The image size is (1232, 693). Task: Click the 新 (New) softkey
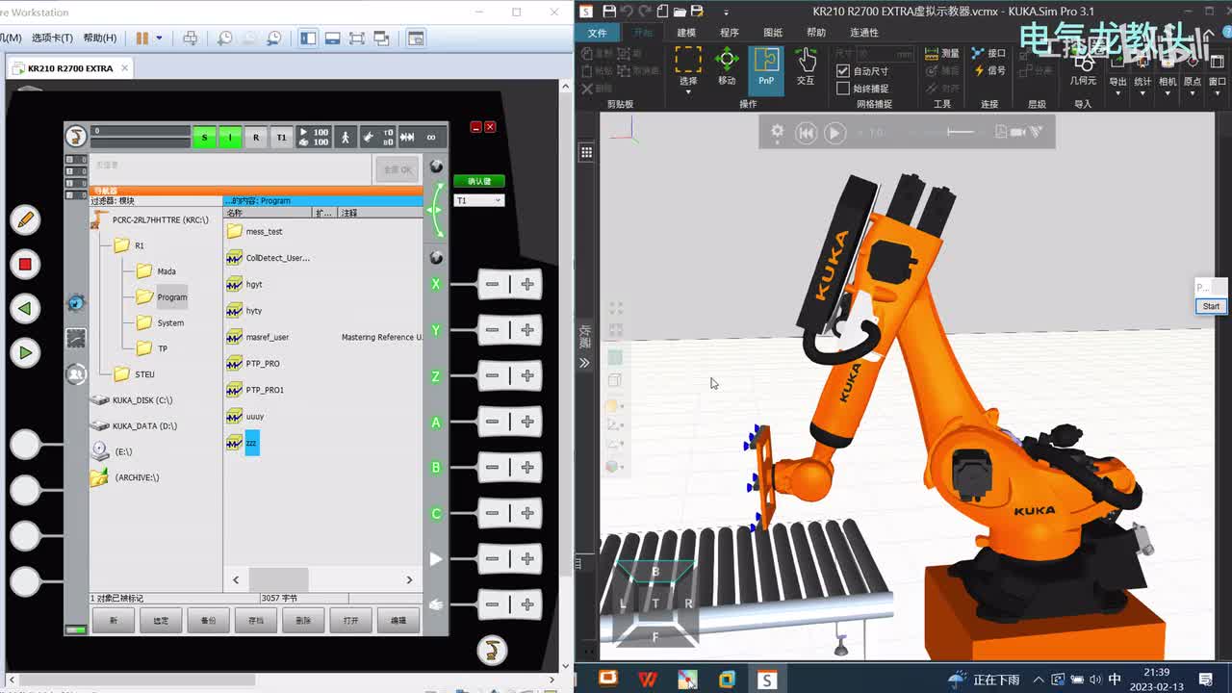(114, 621)
